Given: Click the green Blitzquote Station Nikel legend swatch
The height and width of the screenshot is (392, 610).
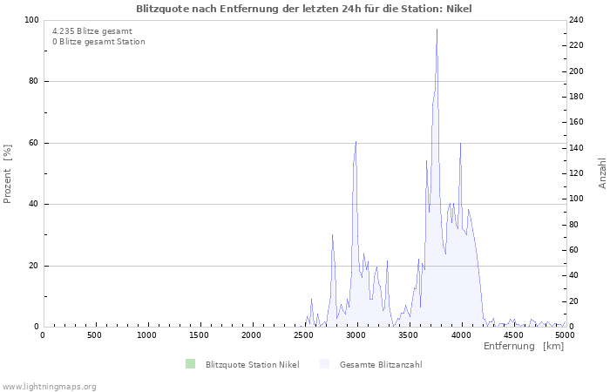Looking at the screenshot, I should point(190,364).
